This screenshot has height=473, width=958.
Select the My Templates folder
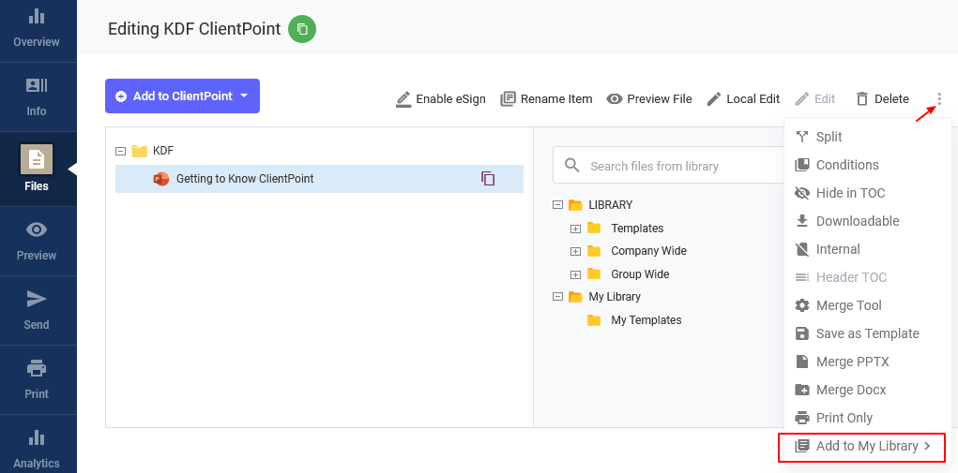(x=646, y=320)
